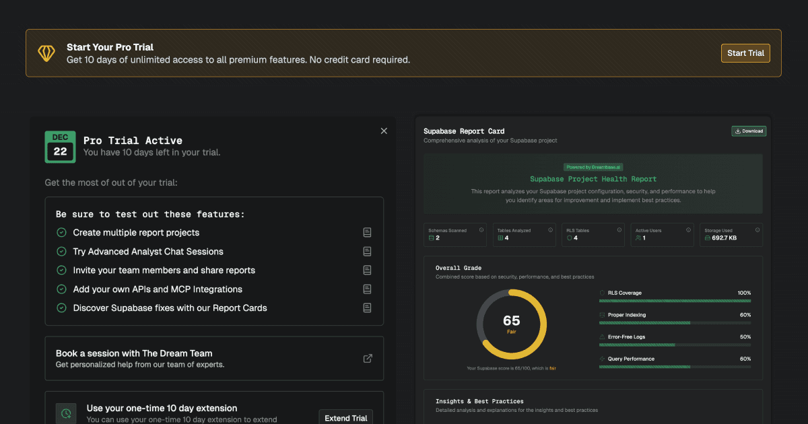The height and width of the screenshot is (424, 808).
Task: Toggle check for Invite your team members
Action: click(61, 270)
